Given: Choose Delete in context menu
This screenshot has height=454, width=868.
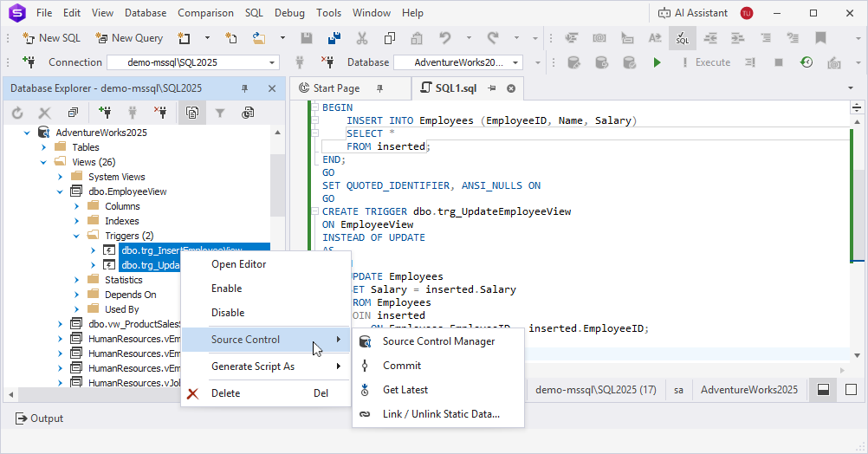Looking at the screenshot, I should click(266, 393).
